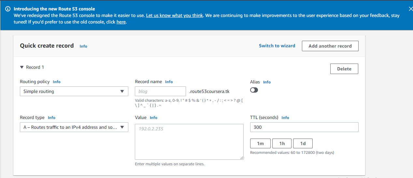This screenshot has height=178, width=413.
Task: Open the Record type dropdown
Action: click(74, 127)
